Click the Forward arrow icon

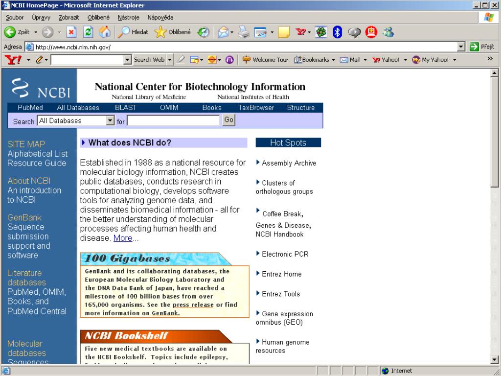(47, 32)
